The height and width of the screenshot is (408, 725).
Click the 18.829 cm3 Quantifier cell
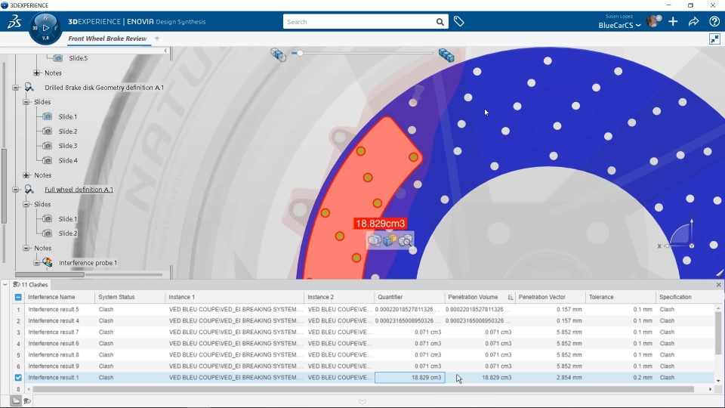click(x=409, y=378)
